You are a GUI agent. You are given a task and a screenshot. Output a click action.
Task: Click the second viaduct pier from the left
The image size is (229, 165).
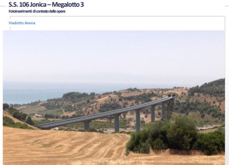(117, 123)
